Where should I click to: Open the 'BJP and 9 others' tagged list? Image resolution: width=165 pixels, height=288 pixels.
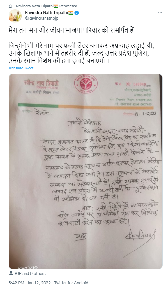(x=30, y=273)
